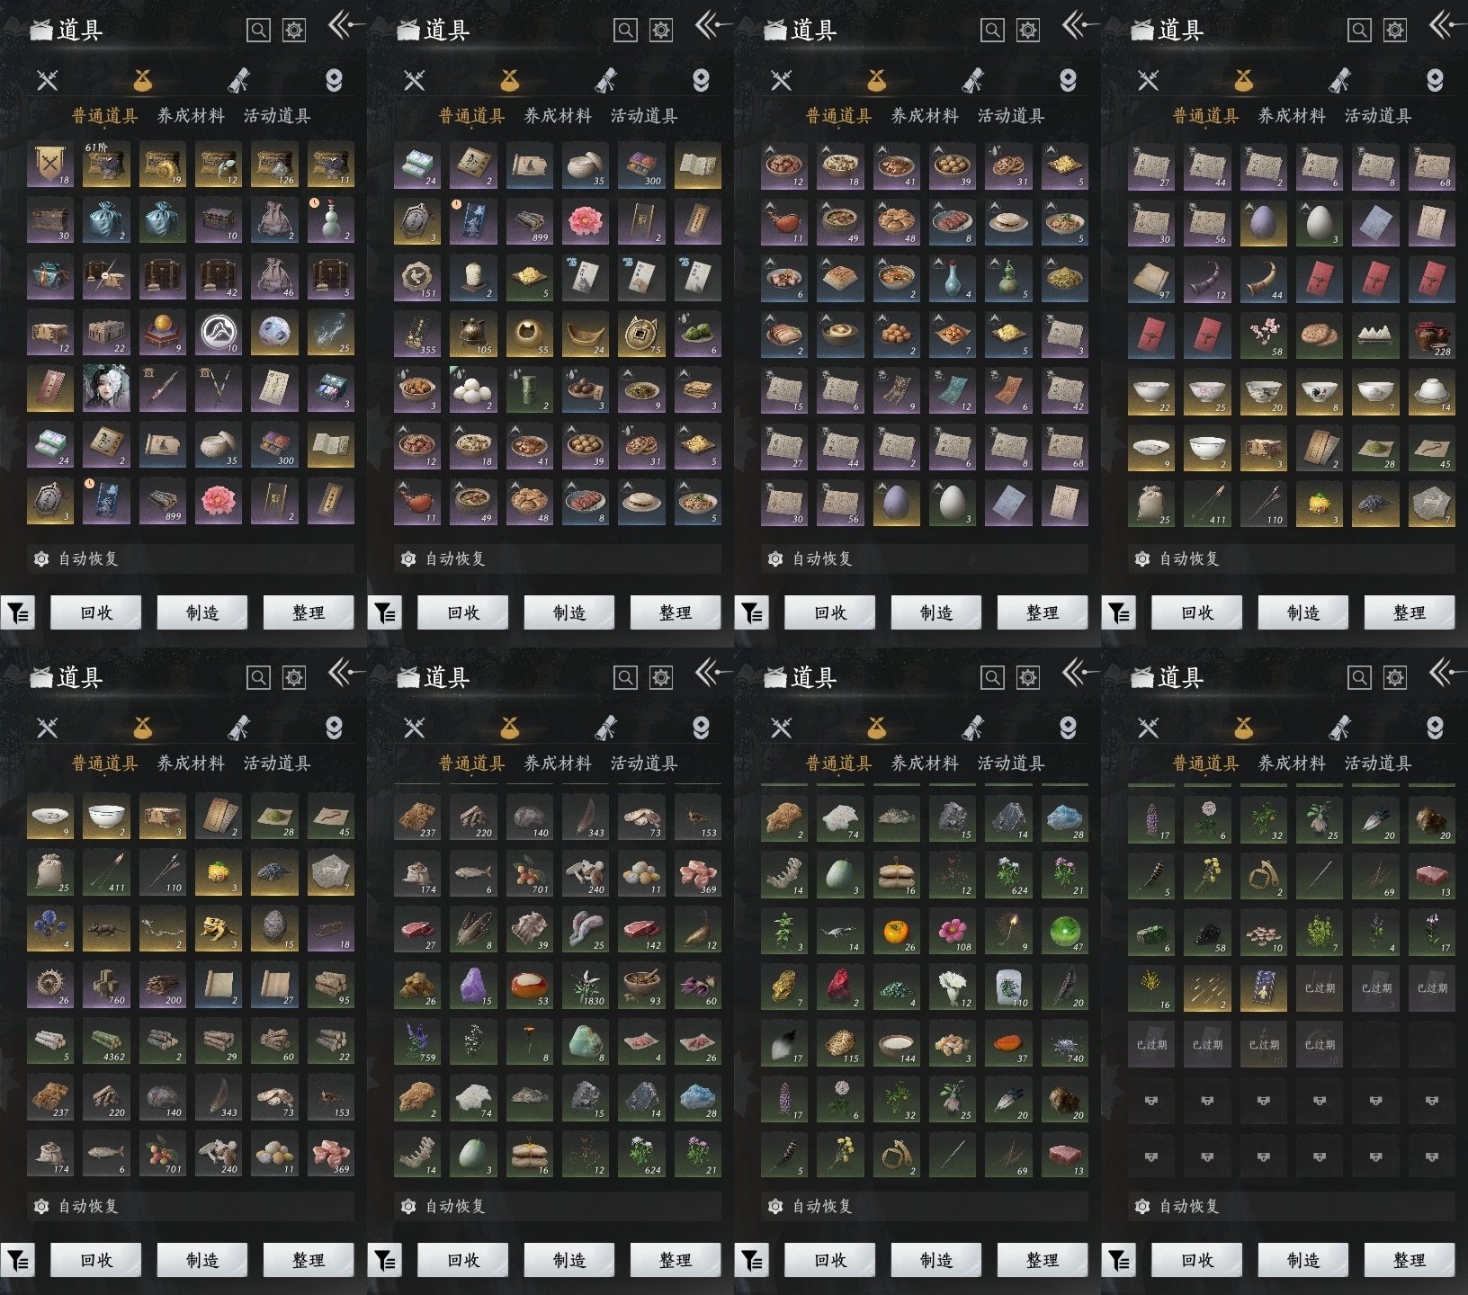1468x1295 pixels.
Task: Select the purple crystal with count 15
Action: pos(473,985)
